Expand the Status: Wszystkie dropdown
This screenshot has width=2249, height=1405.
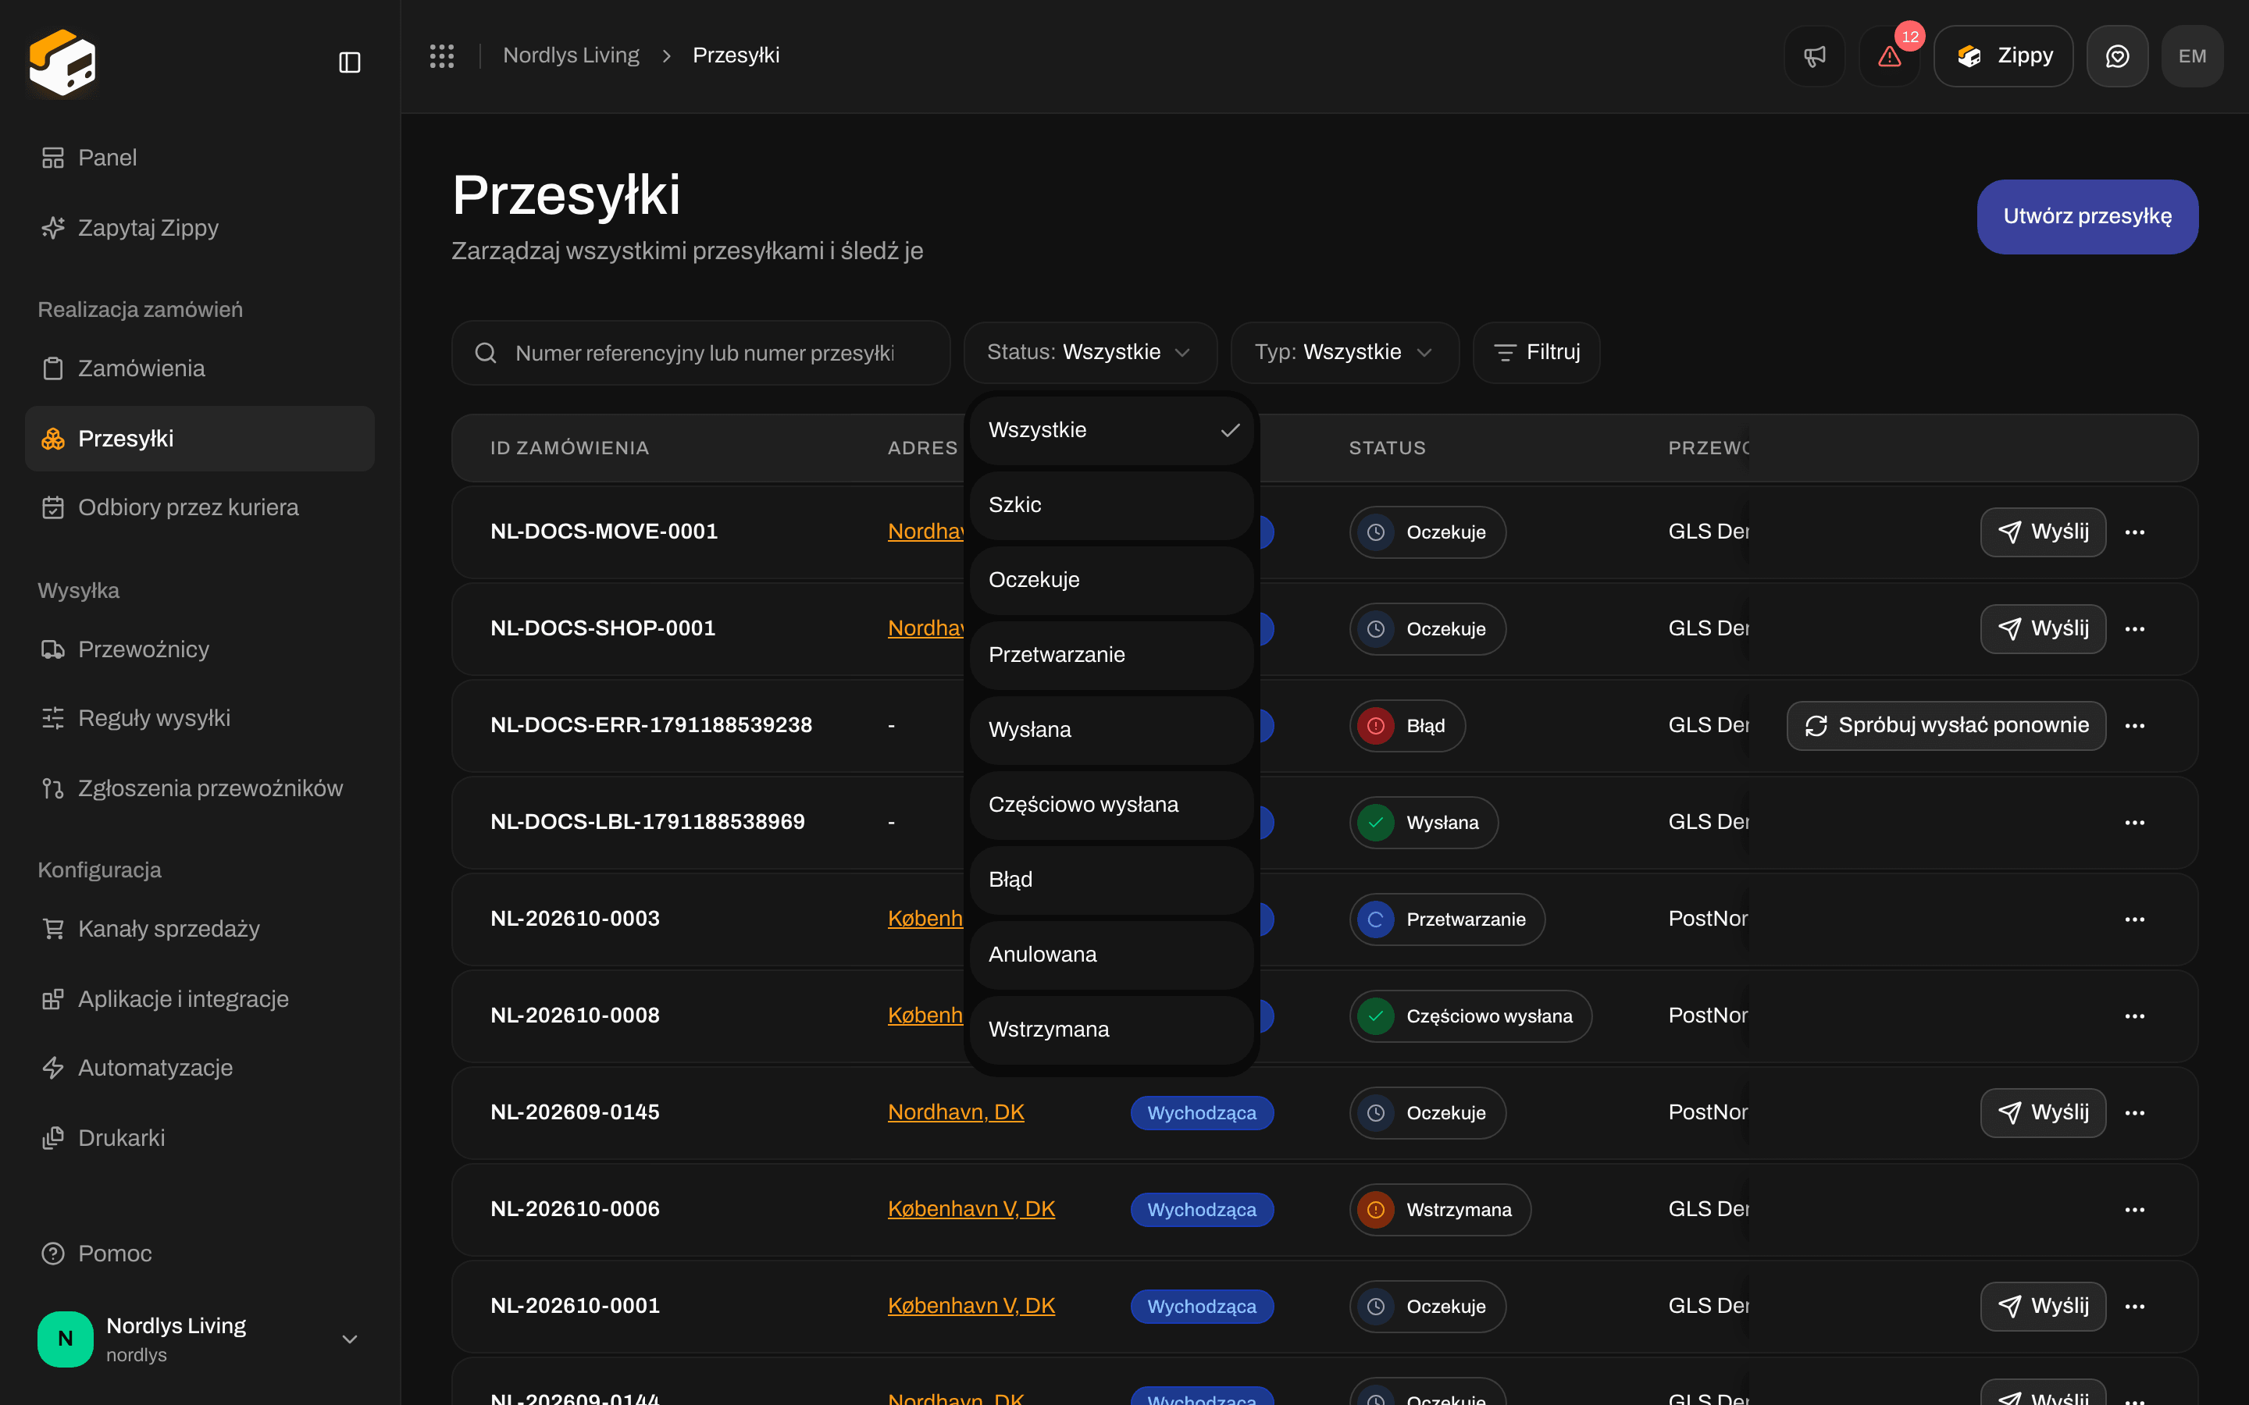pos(1090,352)
